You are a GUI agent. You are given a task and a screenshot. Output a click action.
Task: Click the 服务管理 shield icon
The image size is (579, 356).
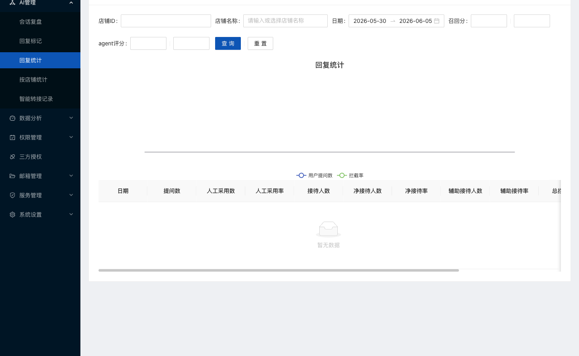[x=12, y=195]
